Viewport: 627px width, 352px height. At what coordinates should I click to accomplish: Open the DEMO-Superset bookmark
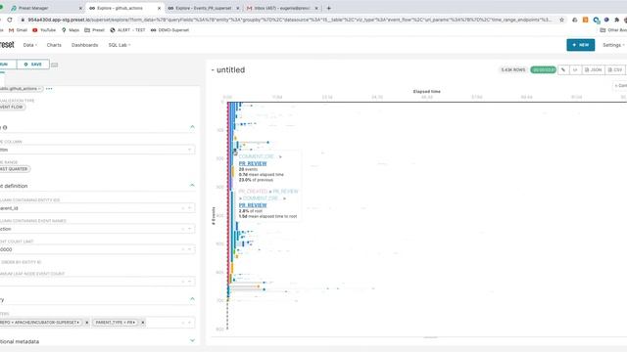[169, 30]
